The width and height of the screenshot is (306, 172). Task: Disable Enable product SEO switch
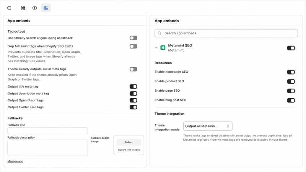pyautogui.click(x=291, y=81)
